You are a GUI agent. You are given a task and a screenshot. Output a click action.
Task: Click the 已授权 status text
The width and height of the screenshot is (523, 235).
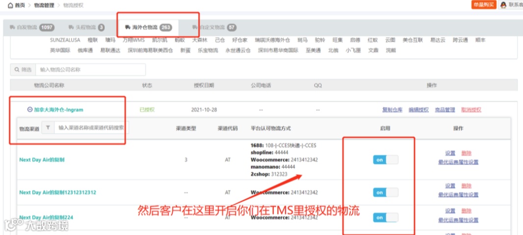pyautogui.click(x=147, y=110)
